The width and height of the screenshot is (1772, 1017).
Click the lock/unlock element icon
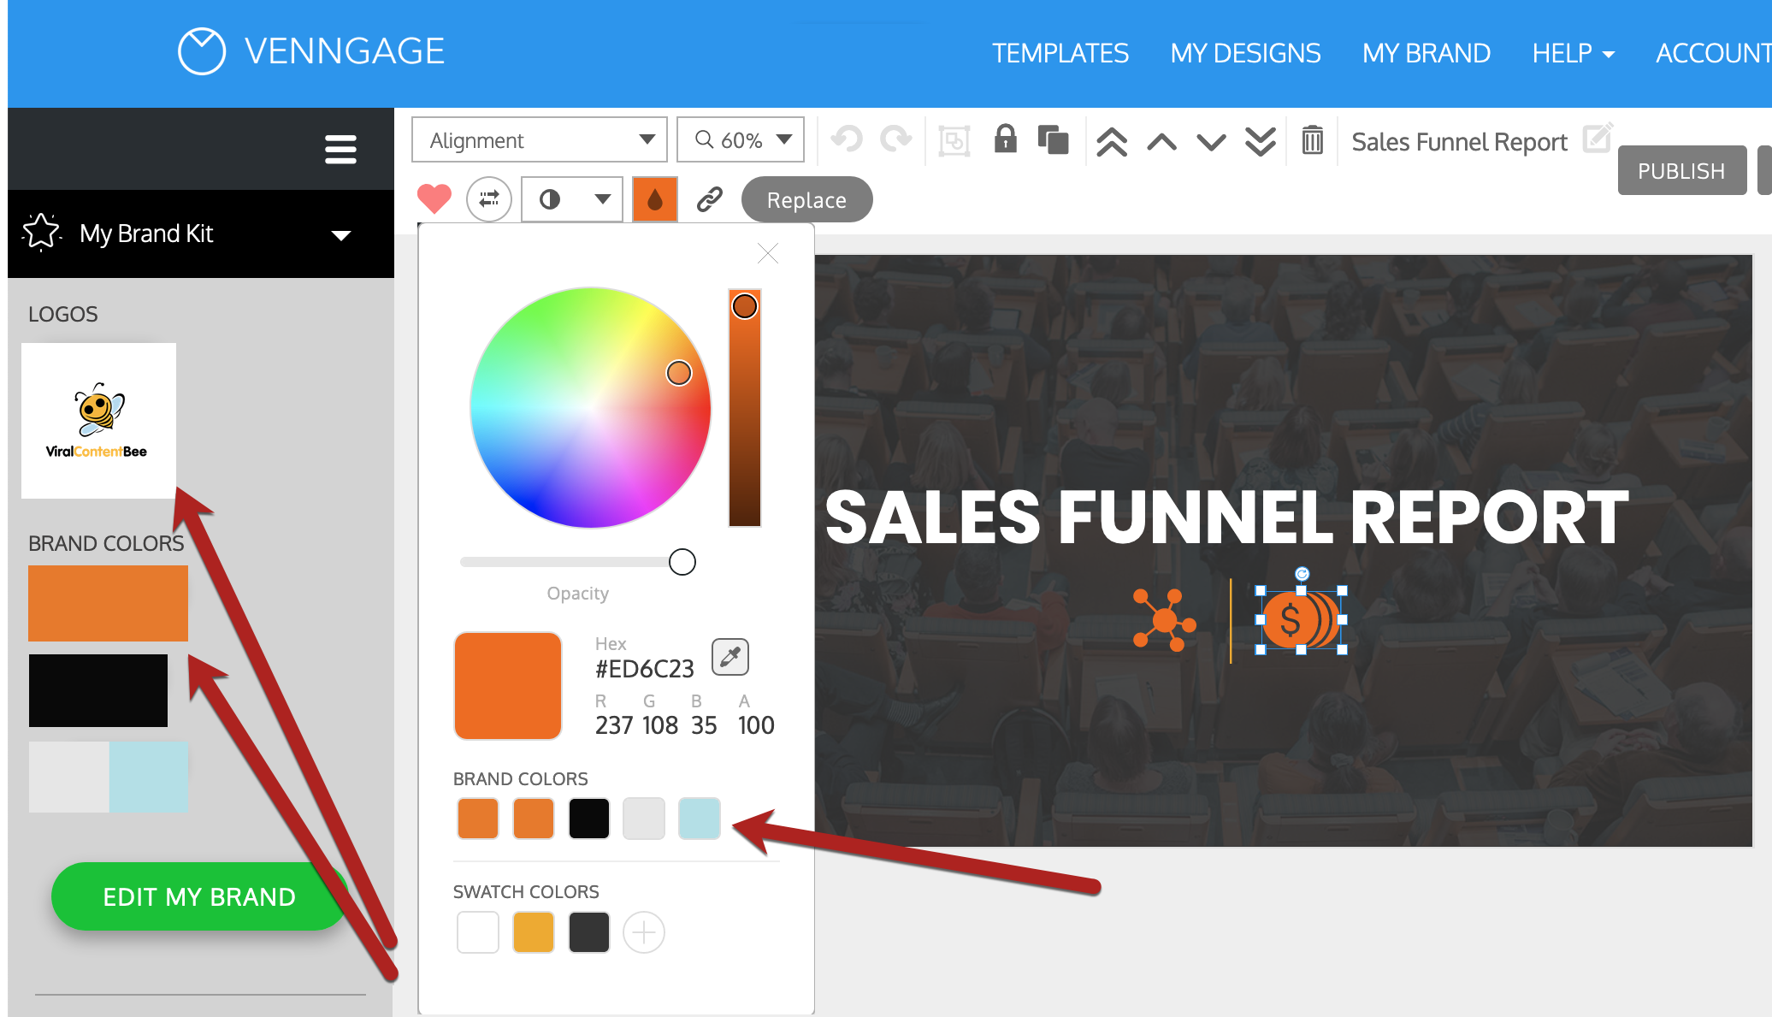click(1004, 138)
